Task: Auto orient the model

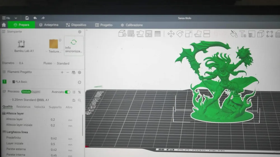Action: click(140, 34)
